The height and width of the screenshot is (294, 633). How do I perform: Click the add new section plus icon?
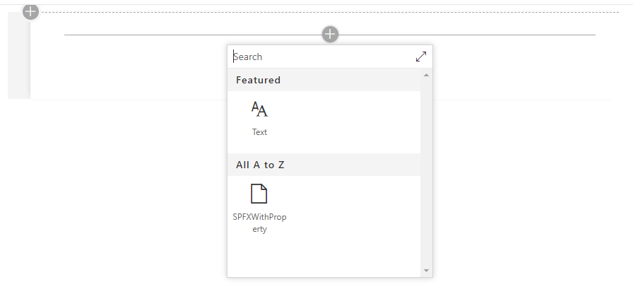[30, 11]
